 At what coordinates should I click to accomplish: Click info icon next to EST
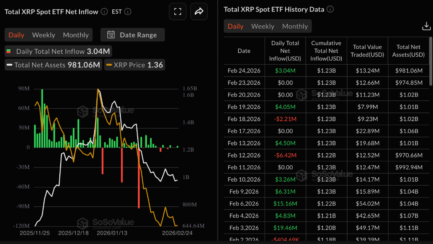pyautogui.click(x=128, y=12)
